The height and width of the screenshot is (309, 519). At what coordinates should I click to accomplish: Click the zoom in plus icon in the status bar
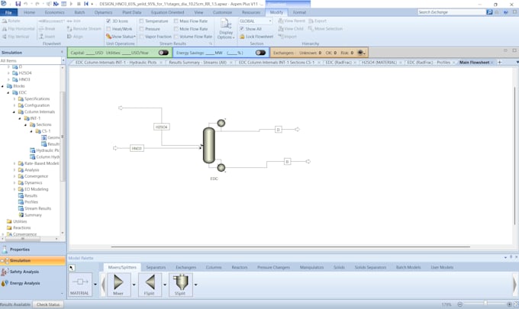pos(509,304)
